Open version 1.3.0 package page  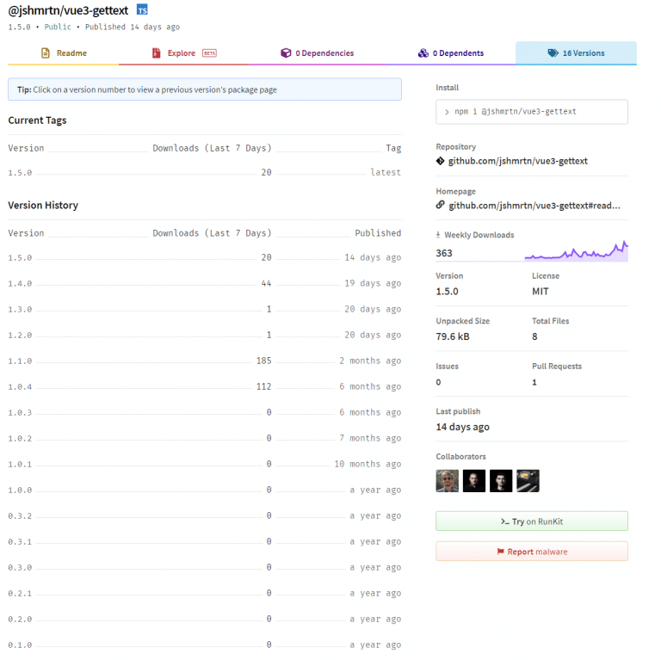[x=20, y=310]
